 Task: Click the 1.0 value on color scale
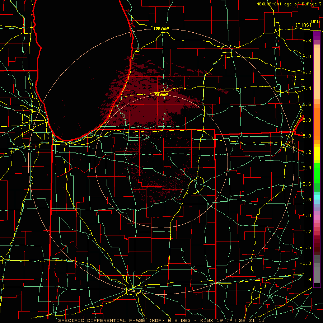pyautogui.click(x=307, y=216)
